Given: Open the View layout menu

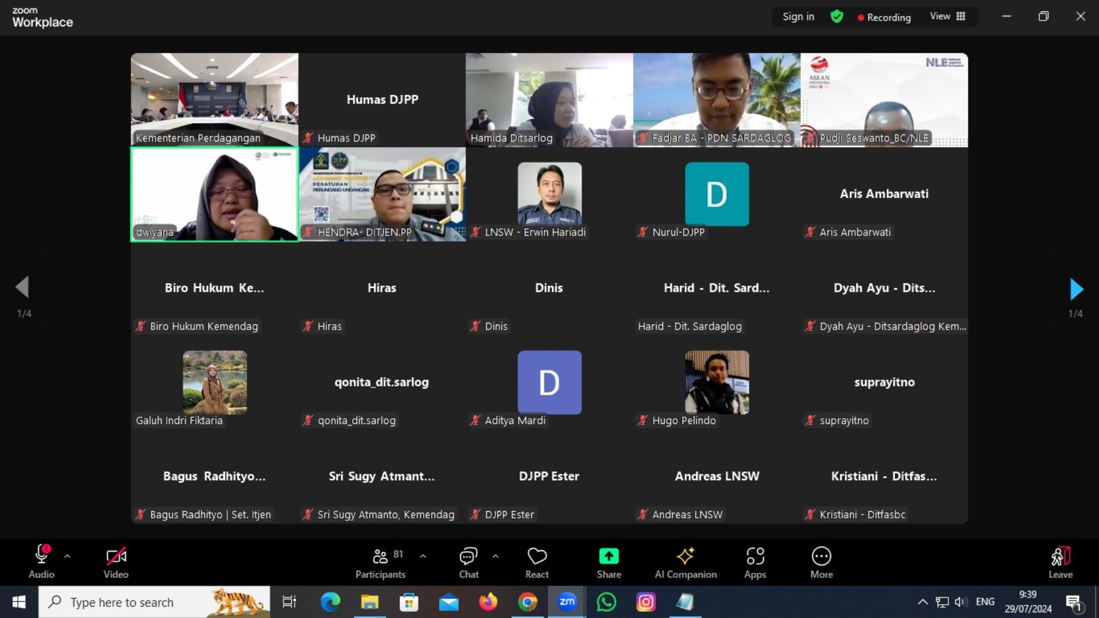Looking at the screenshot, I should [948, 17].
